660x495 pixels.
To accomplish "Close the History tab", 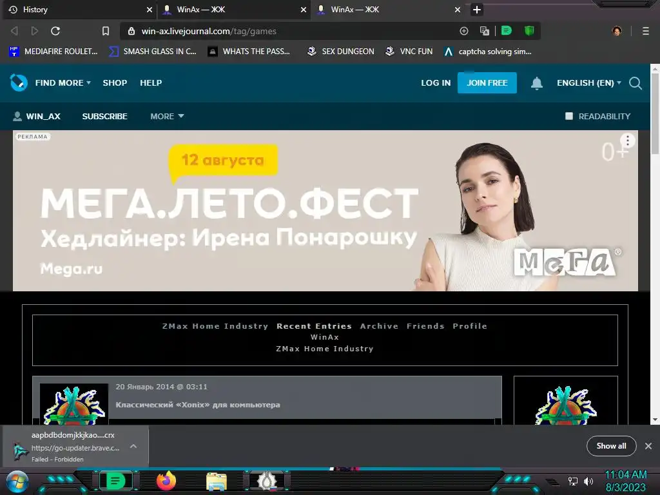I will pyautogui.click(x=150, y=10).
